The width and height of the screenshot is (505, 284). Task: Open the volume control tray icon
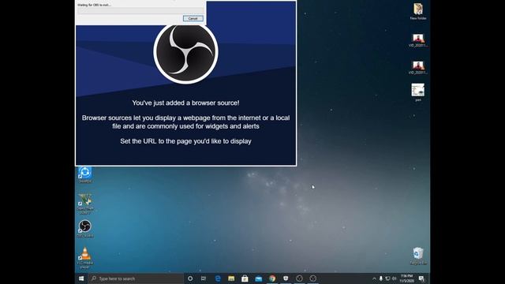[395, 278]
